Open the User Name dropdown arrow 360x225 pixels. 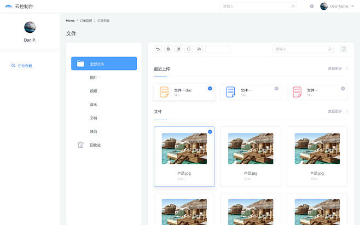click(x=352, y=6)
